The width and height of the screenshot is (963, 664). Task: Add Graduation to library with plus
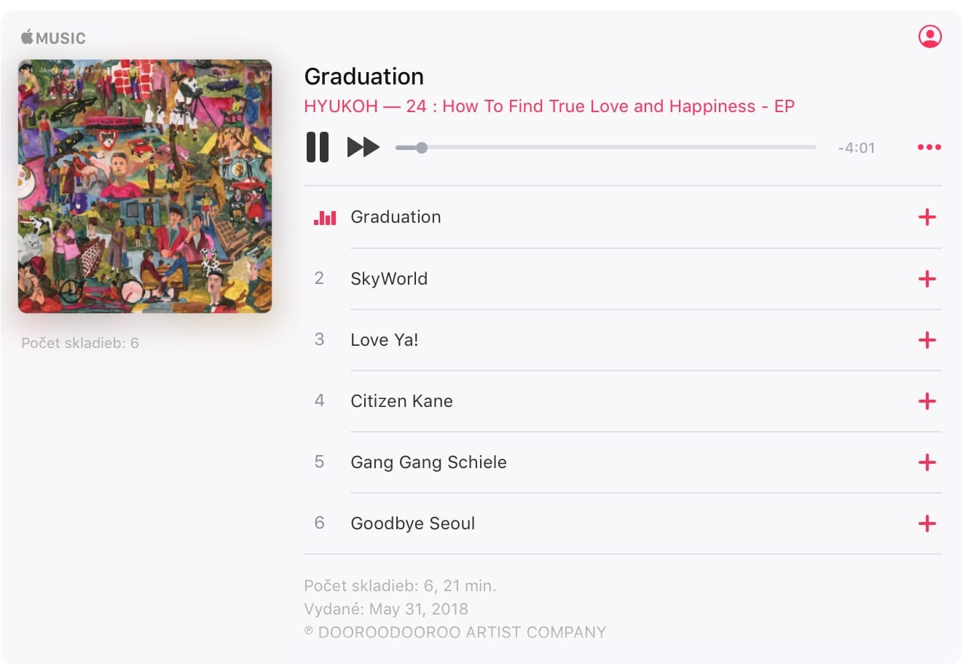(927, 217)
